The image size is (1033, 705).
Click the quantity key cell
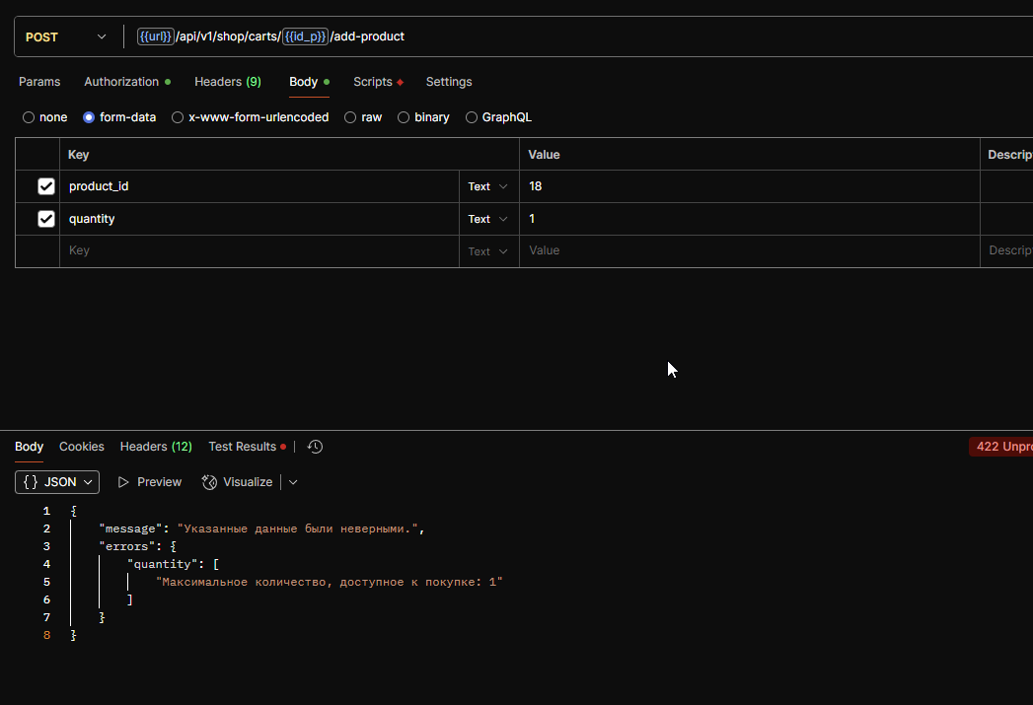tap(259, 219)
